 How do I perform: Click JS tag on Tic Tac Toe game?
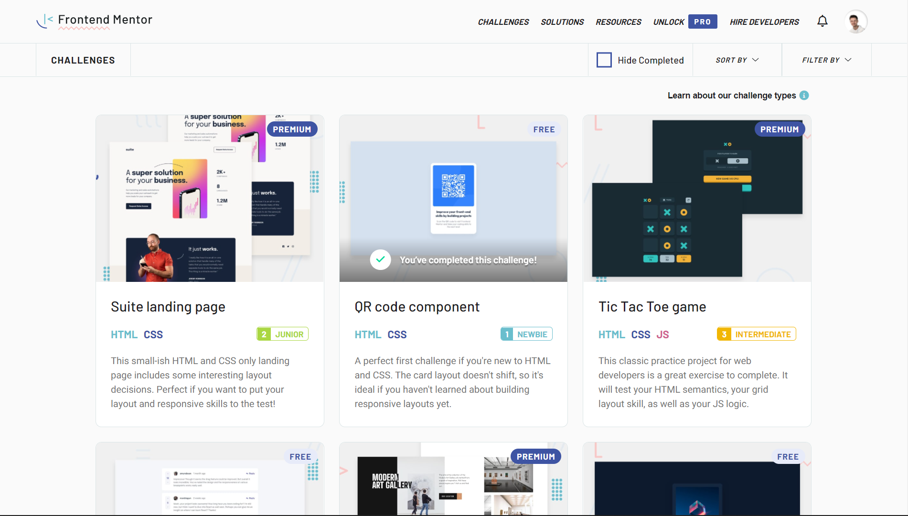pyautogui.click(x=662, y=334)
